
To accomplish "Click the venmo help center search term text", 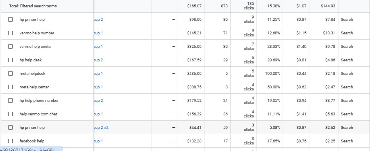I will click(x=36, y=46).
